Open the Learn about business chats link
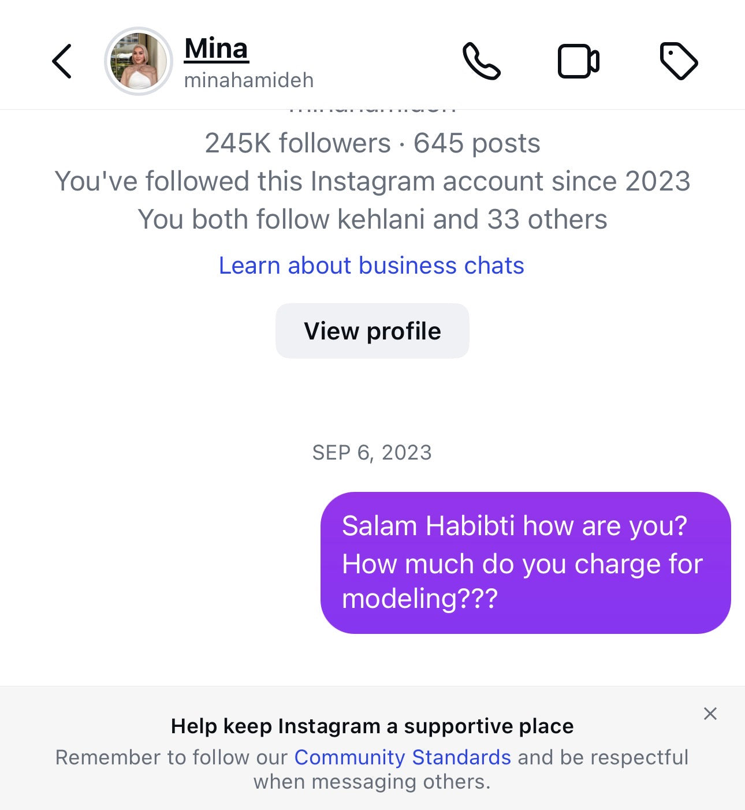This screenshot has height=810, width=745. [371, 266]
